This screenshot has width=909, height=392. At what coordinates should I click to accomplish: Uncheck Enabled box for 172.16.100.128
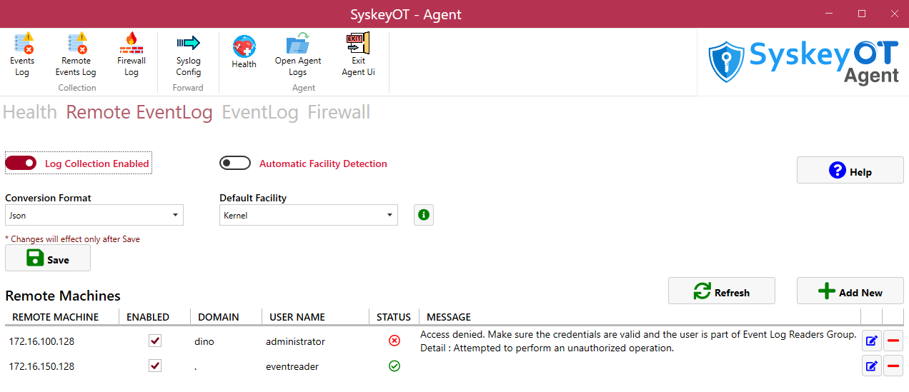click(x=155, y=341)
